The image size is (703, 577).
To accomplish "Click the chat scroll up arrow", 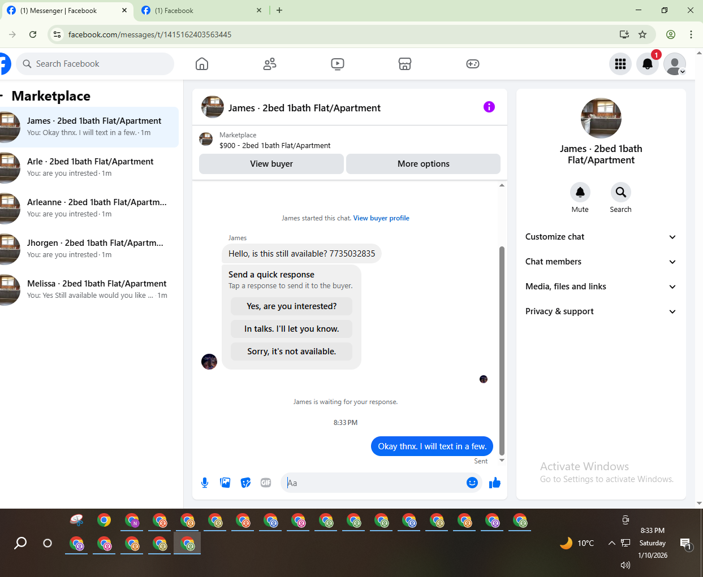I will [502, 185].
